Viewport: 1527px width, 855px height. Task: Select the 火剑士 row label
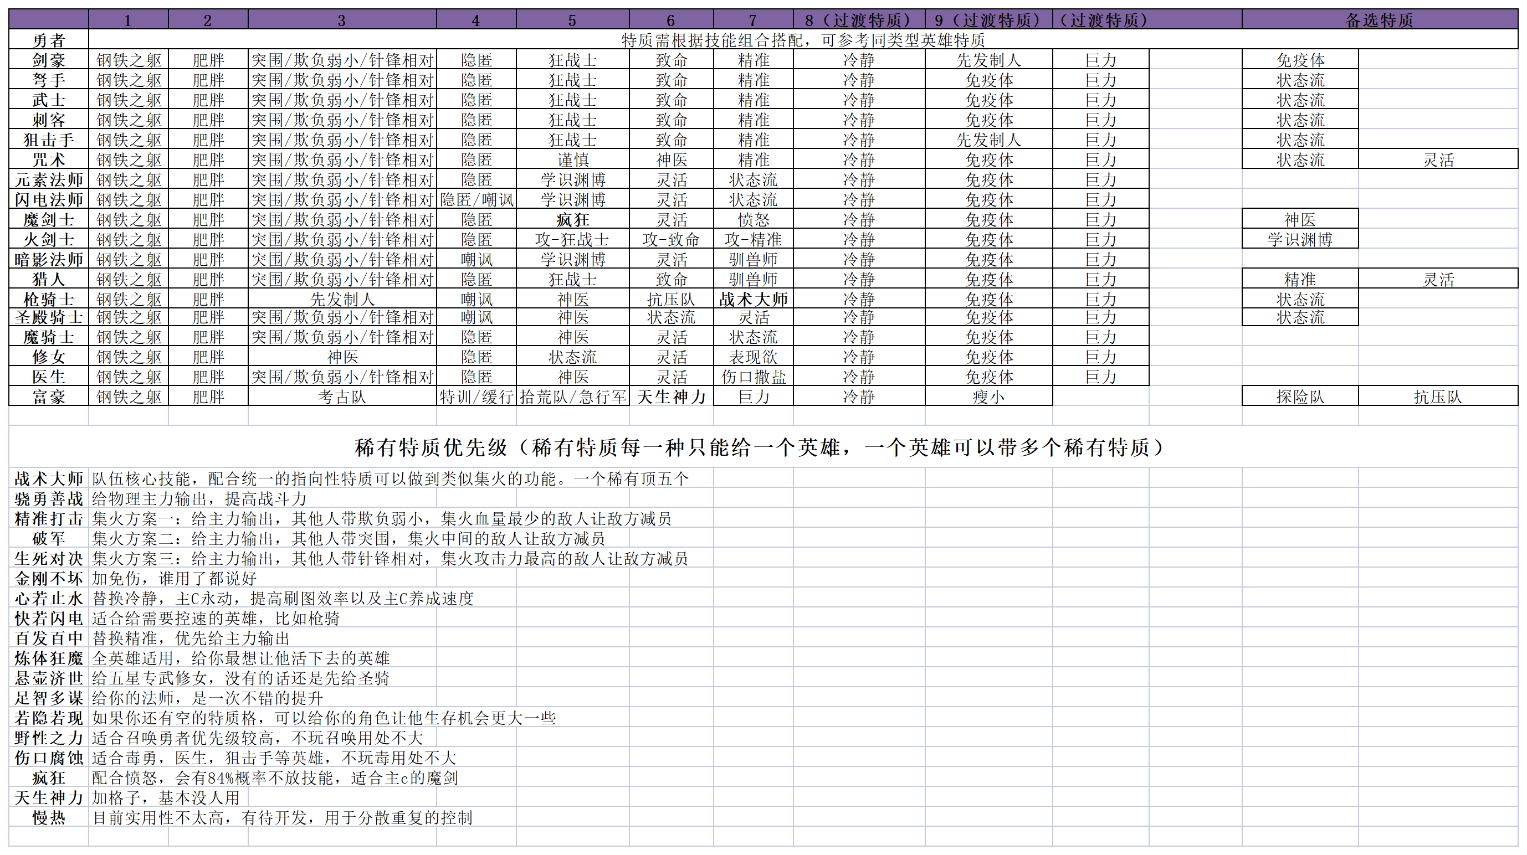pyautogui.click(x=49, y=239)
